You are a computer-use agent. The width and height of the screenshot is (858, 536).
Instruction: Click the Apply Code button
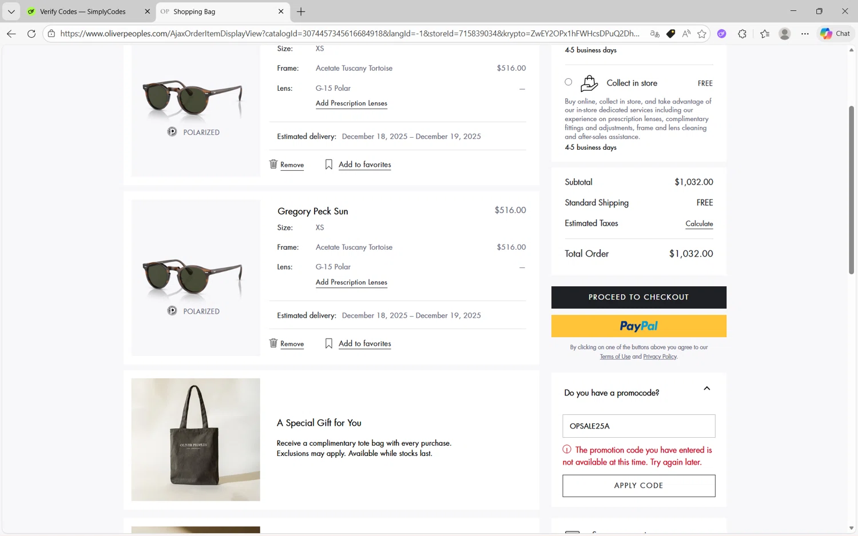(x=638, y=486)
